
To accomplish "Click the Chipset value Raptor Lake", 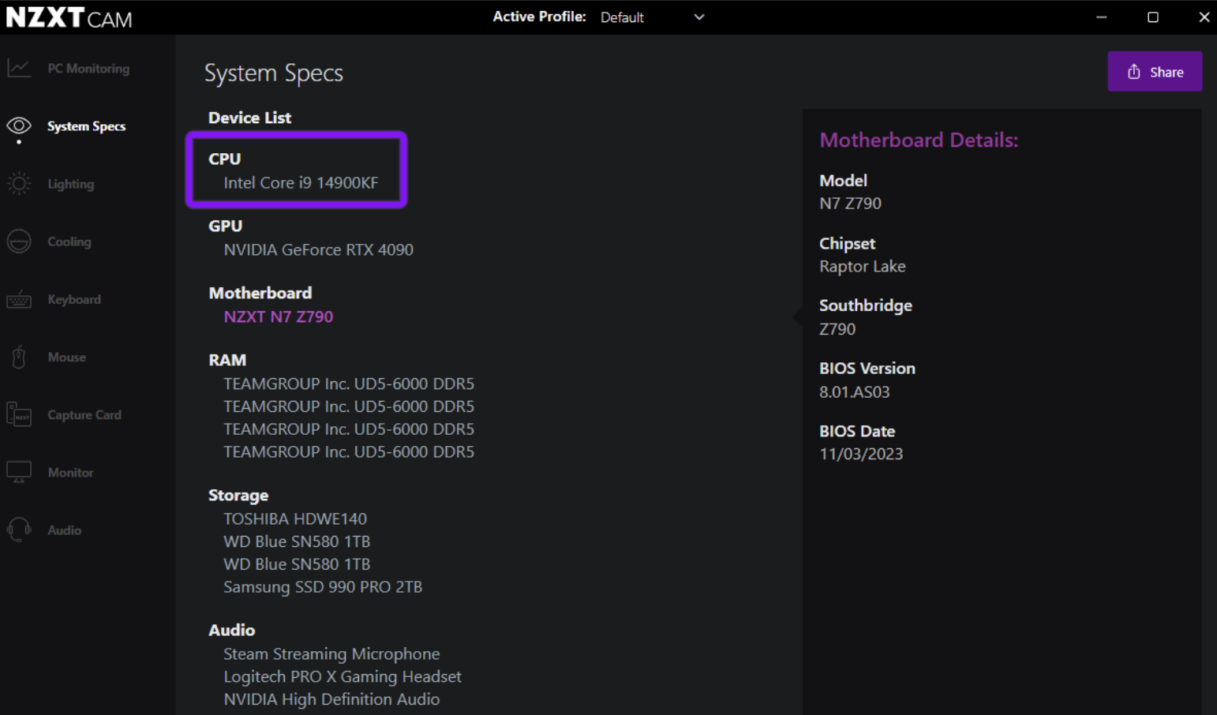I will point(863,267).
